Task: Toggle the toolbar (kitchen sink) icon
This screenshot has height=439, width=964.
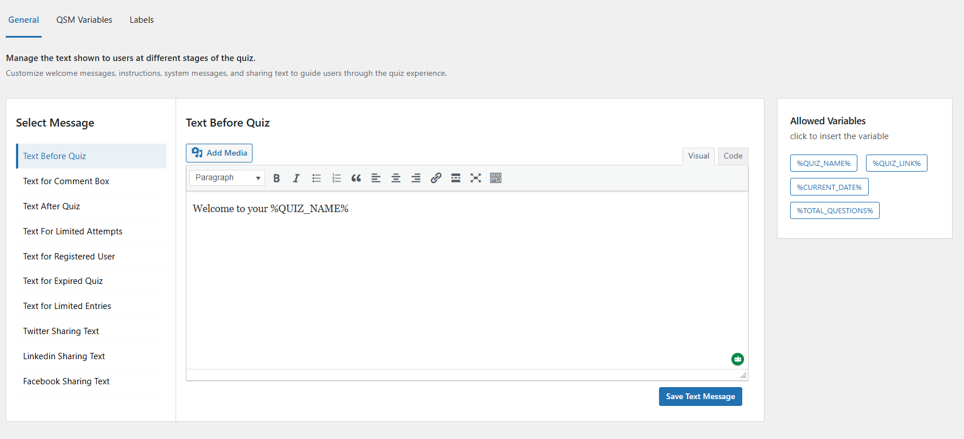Action: click(x=496, y=178)
